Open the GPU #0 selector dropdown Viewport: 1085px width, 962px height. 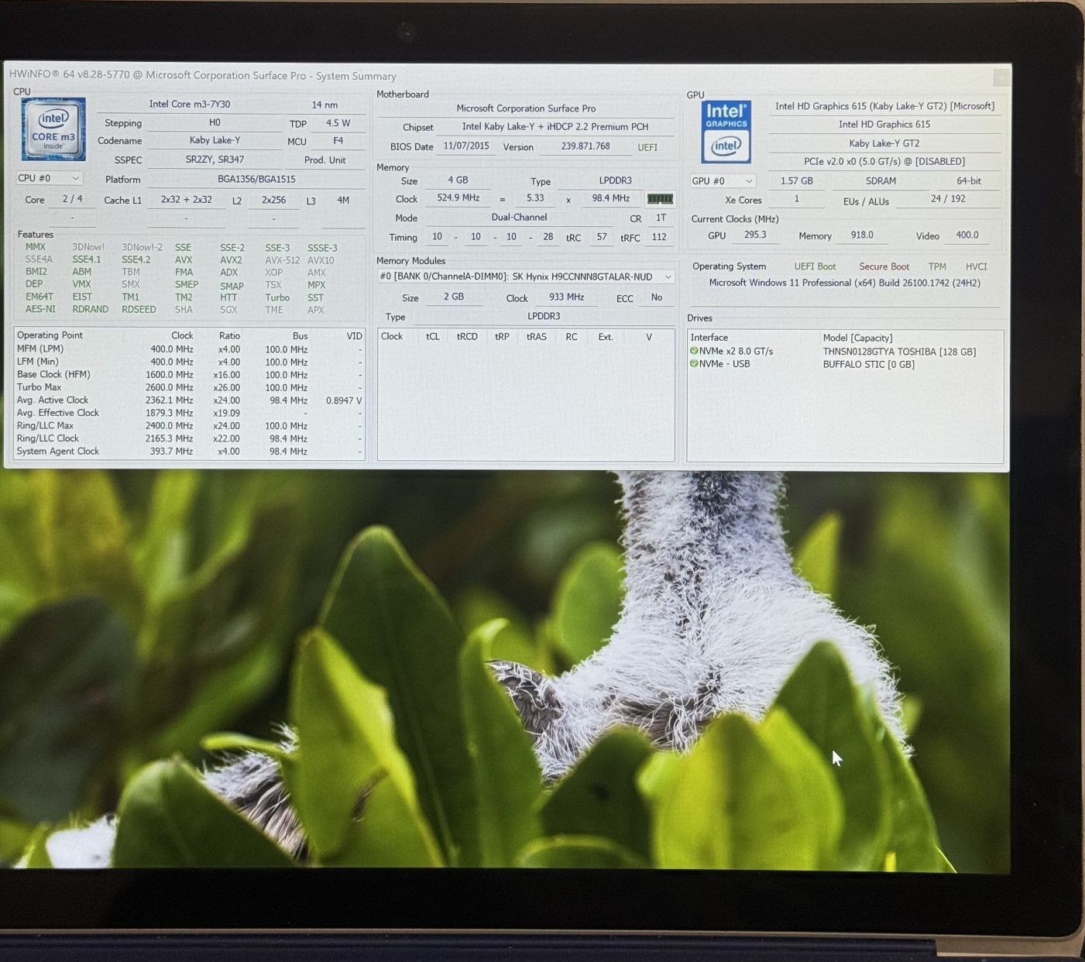(x=723, y=180)
